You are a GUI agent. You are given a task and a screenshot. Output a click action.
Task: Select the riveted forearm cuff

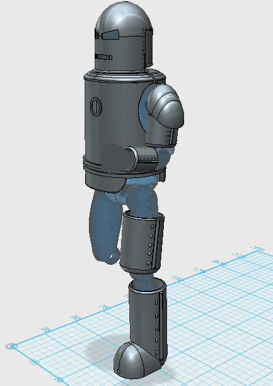142,159
